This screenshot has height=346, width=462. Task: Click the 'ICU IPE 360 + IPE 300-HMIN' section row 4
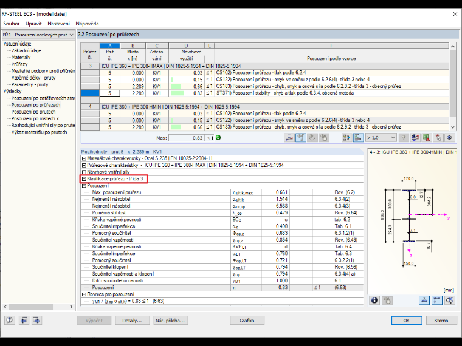(x=264, y=107)
